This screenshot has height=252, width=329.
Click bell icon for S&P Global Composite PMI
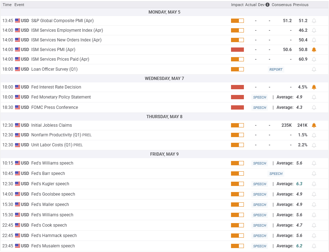coord(314,21)
